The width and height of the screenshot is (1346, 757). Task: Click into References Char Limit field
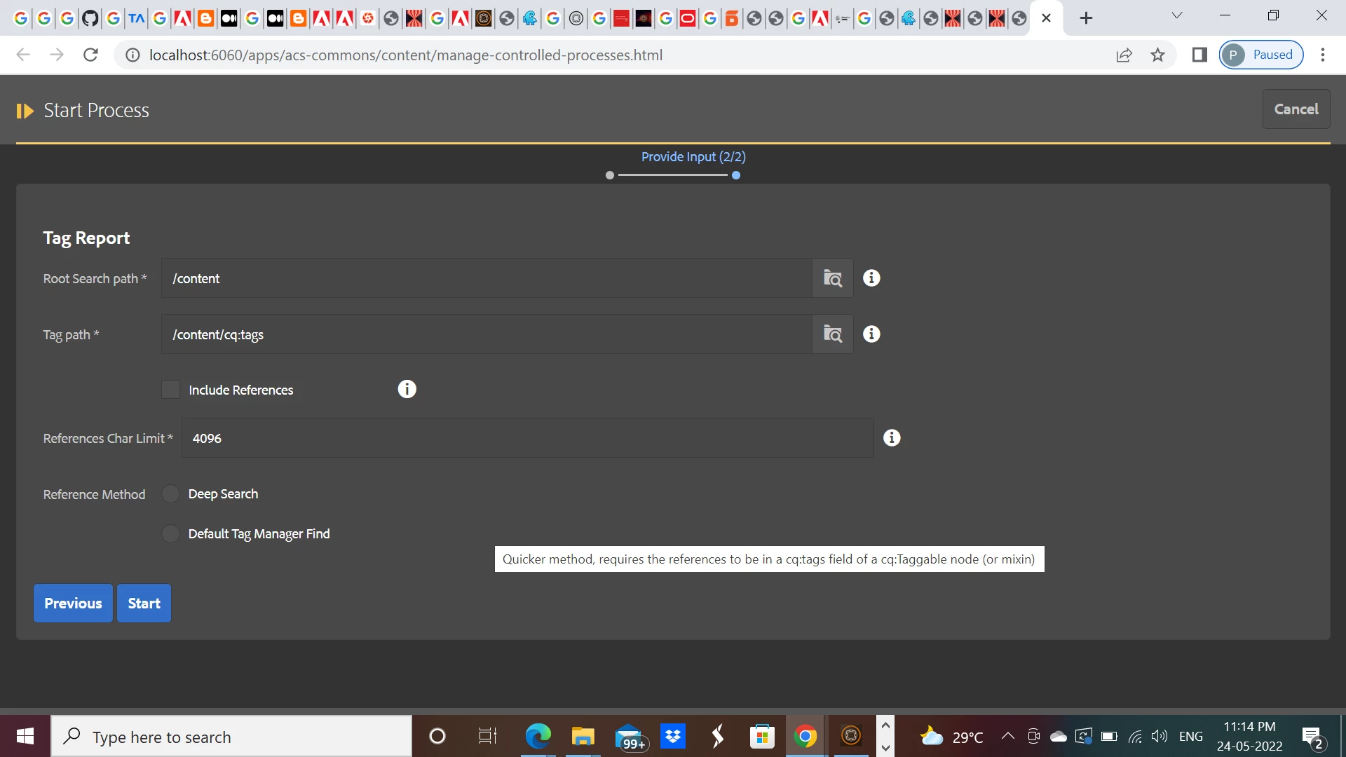pyautogui.click(x=527, y=438)
